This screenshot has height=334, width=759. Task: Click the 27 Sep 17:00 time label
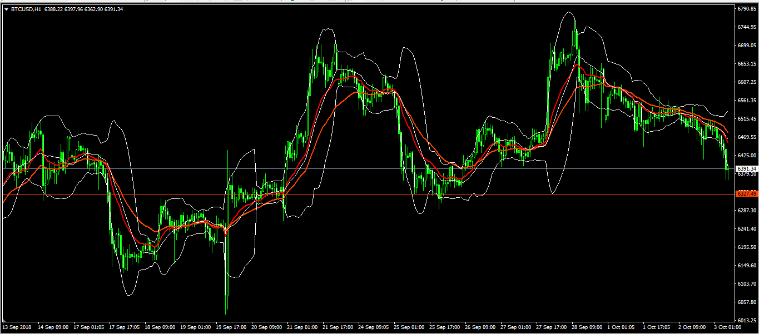[550, 328]
